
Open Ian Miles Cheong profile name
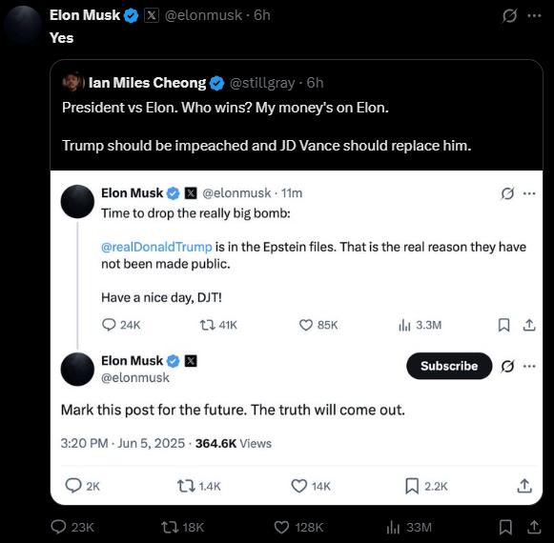click(x=147, y=83)
